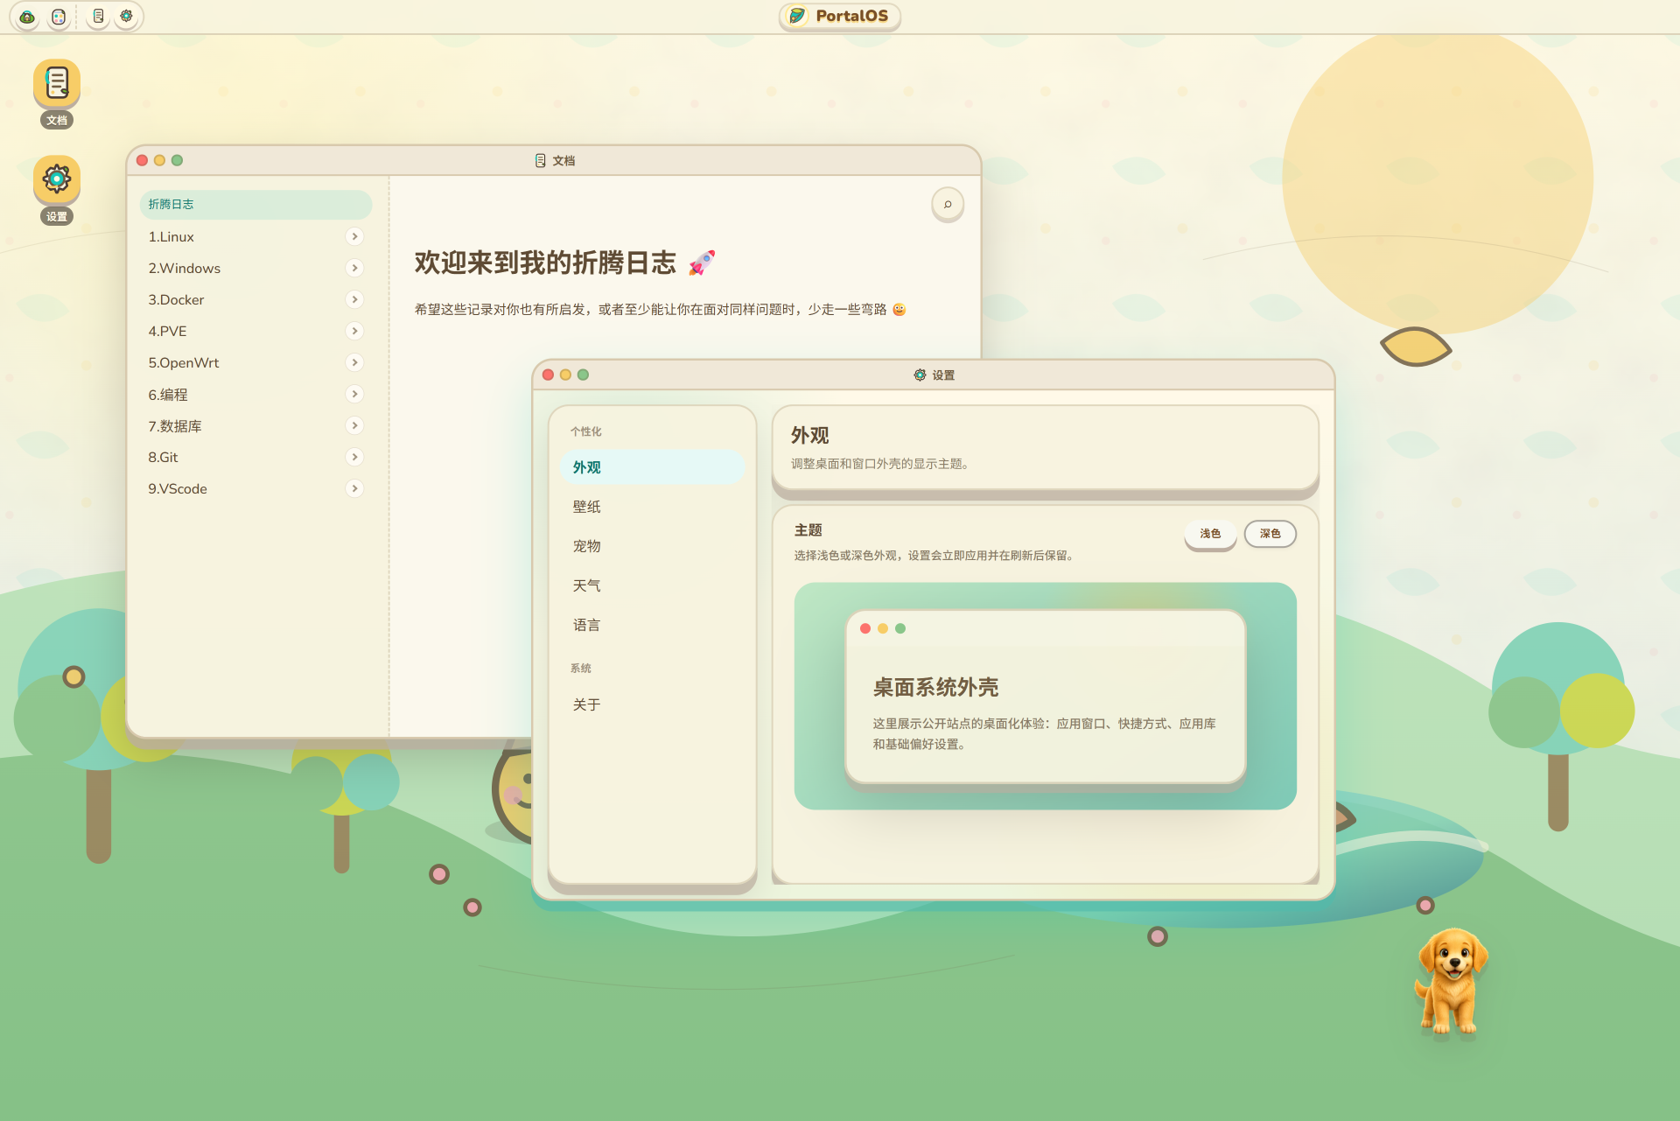Click the 8.Git label in docs sidebar
Screen dimensions: 1680x1121
click(163, 458)
